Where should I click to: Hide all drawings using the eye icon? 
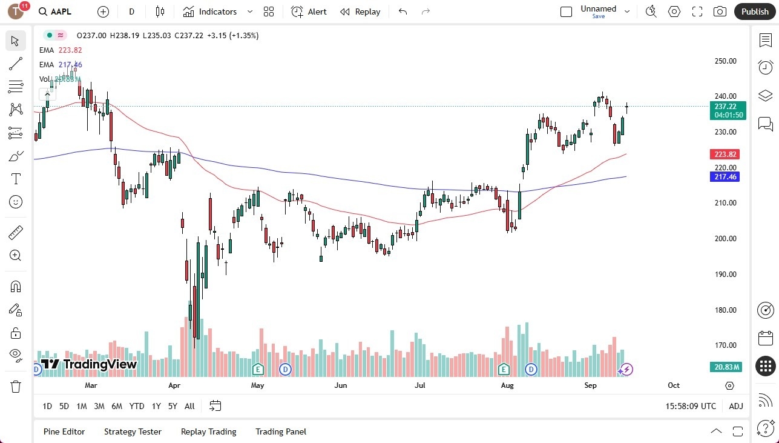15,355
